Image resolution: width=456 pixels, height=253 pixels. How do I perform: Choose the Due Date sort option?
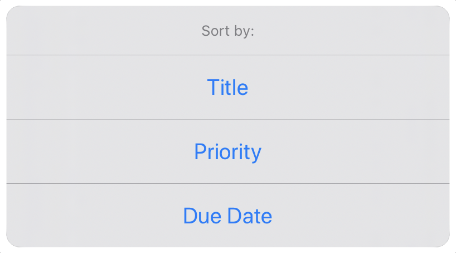tap(227, 216)
